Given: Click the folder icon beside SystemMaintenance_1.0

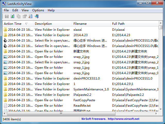Looking at the screenshot, I should click(x=5, y=89).
